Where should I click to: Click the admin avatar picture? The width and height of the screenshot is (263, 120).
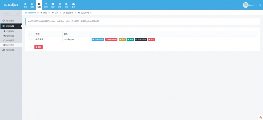tap(246, 5)
